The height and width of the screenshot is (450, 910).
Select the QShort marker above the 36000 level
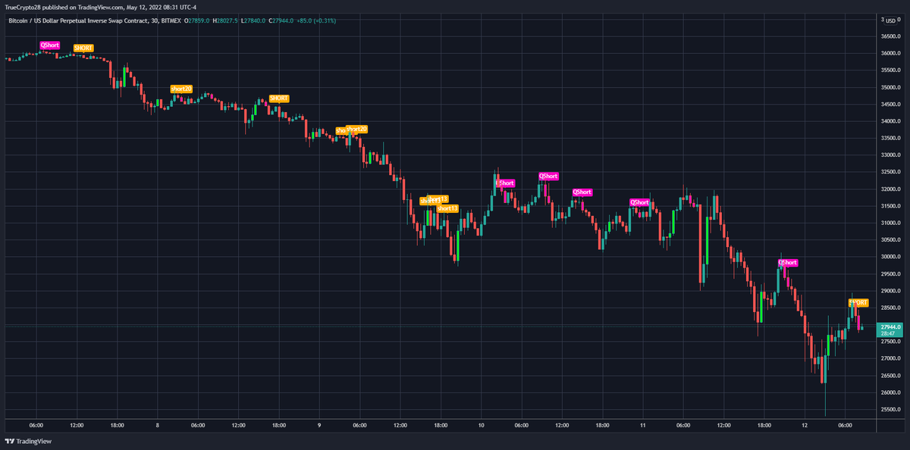point(49,45)
